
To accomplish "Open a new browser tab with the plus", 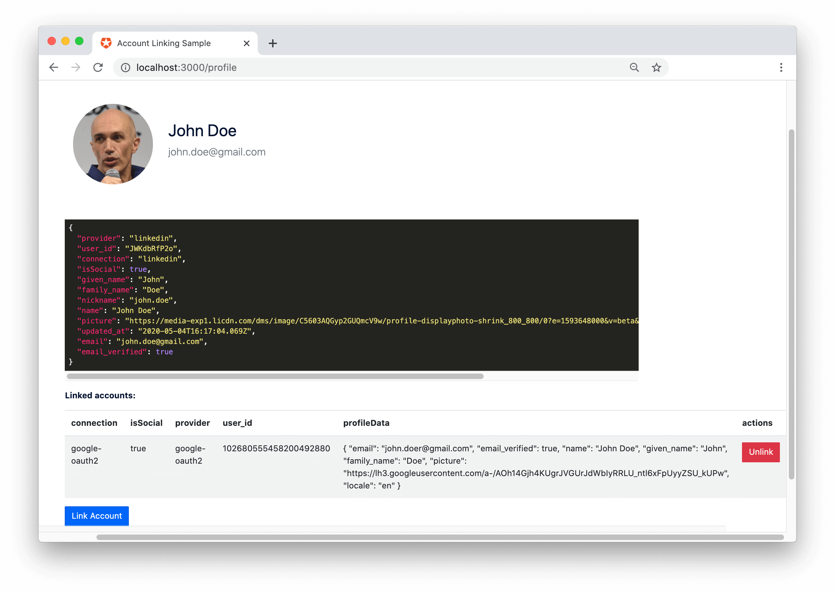I will (x=273, y=43).
